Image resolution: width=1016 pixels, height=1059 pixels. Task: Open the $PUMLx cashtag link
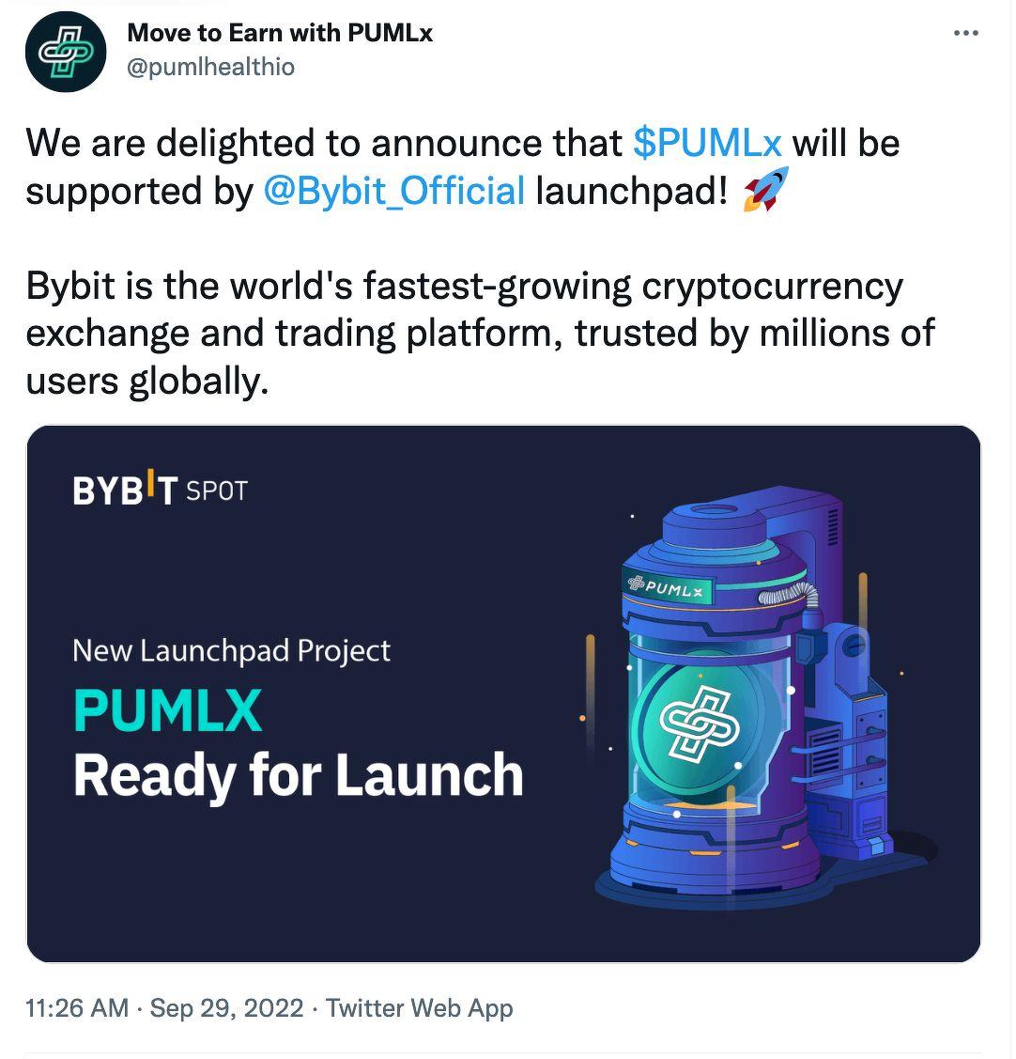point(707,144)
